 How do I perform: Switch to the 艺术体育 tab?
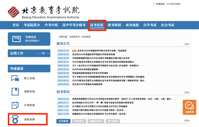pyautogui.click(x=63, y=121)
